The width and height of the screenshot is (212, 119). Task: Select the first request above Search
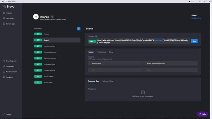[x=57, y=34]
